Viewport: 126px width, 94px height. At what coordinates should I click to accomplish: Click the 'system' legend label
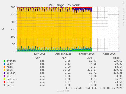point(11,61)
